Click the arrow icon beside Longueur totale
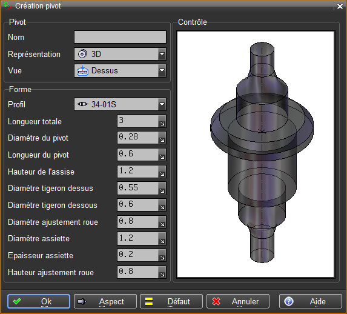The width and height of the screenshot is (347, 314). coord(162,121)
